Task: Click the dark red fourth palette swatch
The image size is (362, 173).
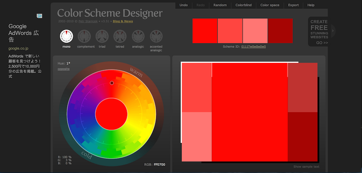Action: [280, 31]
